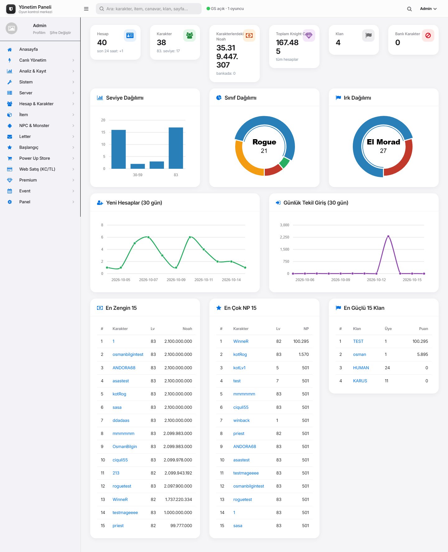Click the Banlı Karakter ban icon
Viewport: 448px width, 552px height.
[x=428, y=35]
